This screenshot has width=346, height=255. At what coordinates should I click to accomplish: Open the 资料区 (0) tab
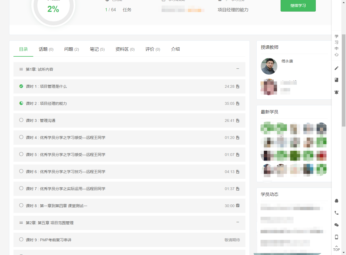(x=125, y=49)
